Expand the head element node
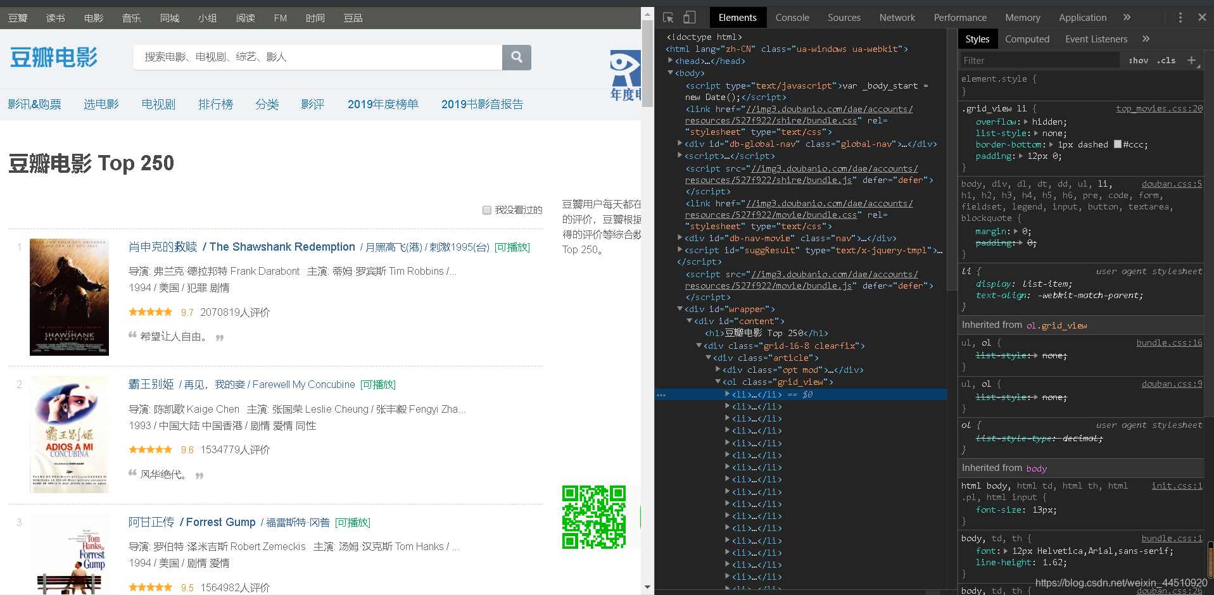 tap(671, 61)
